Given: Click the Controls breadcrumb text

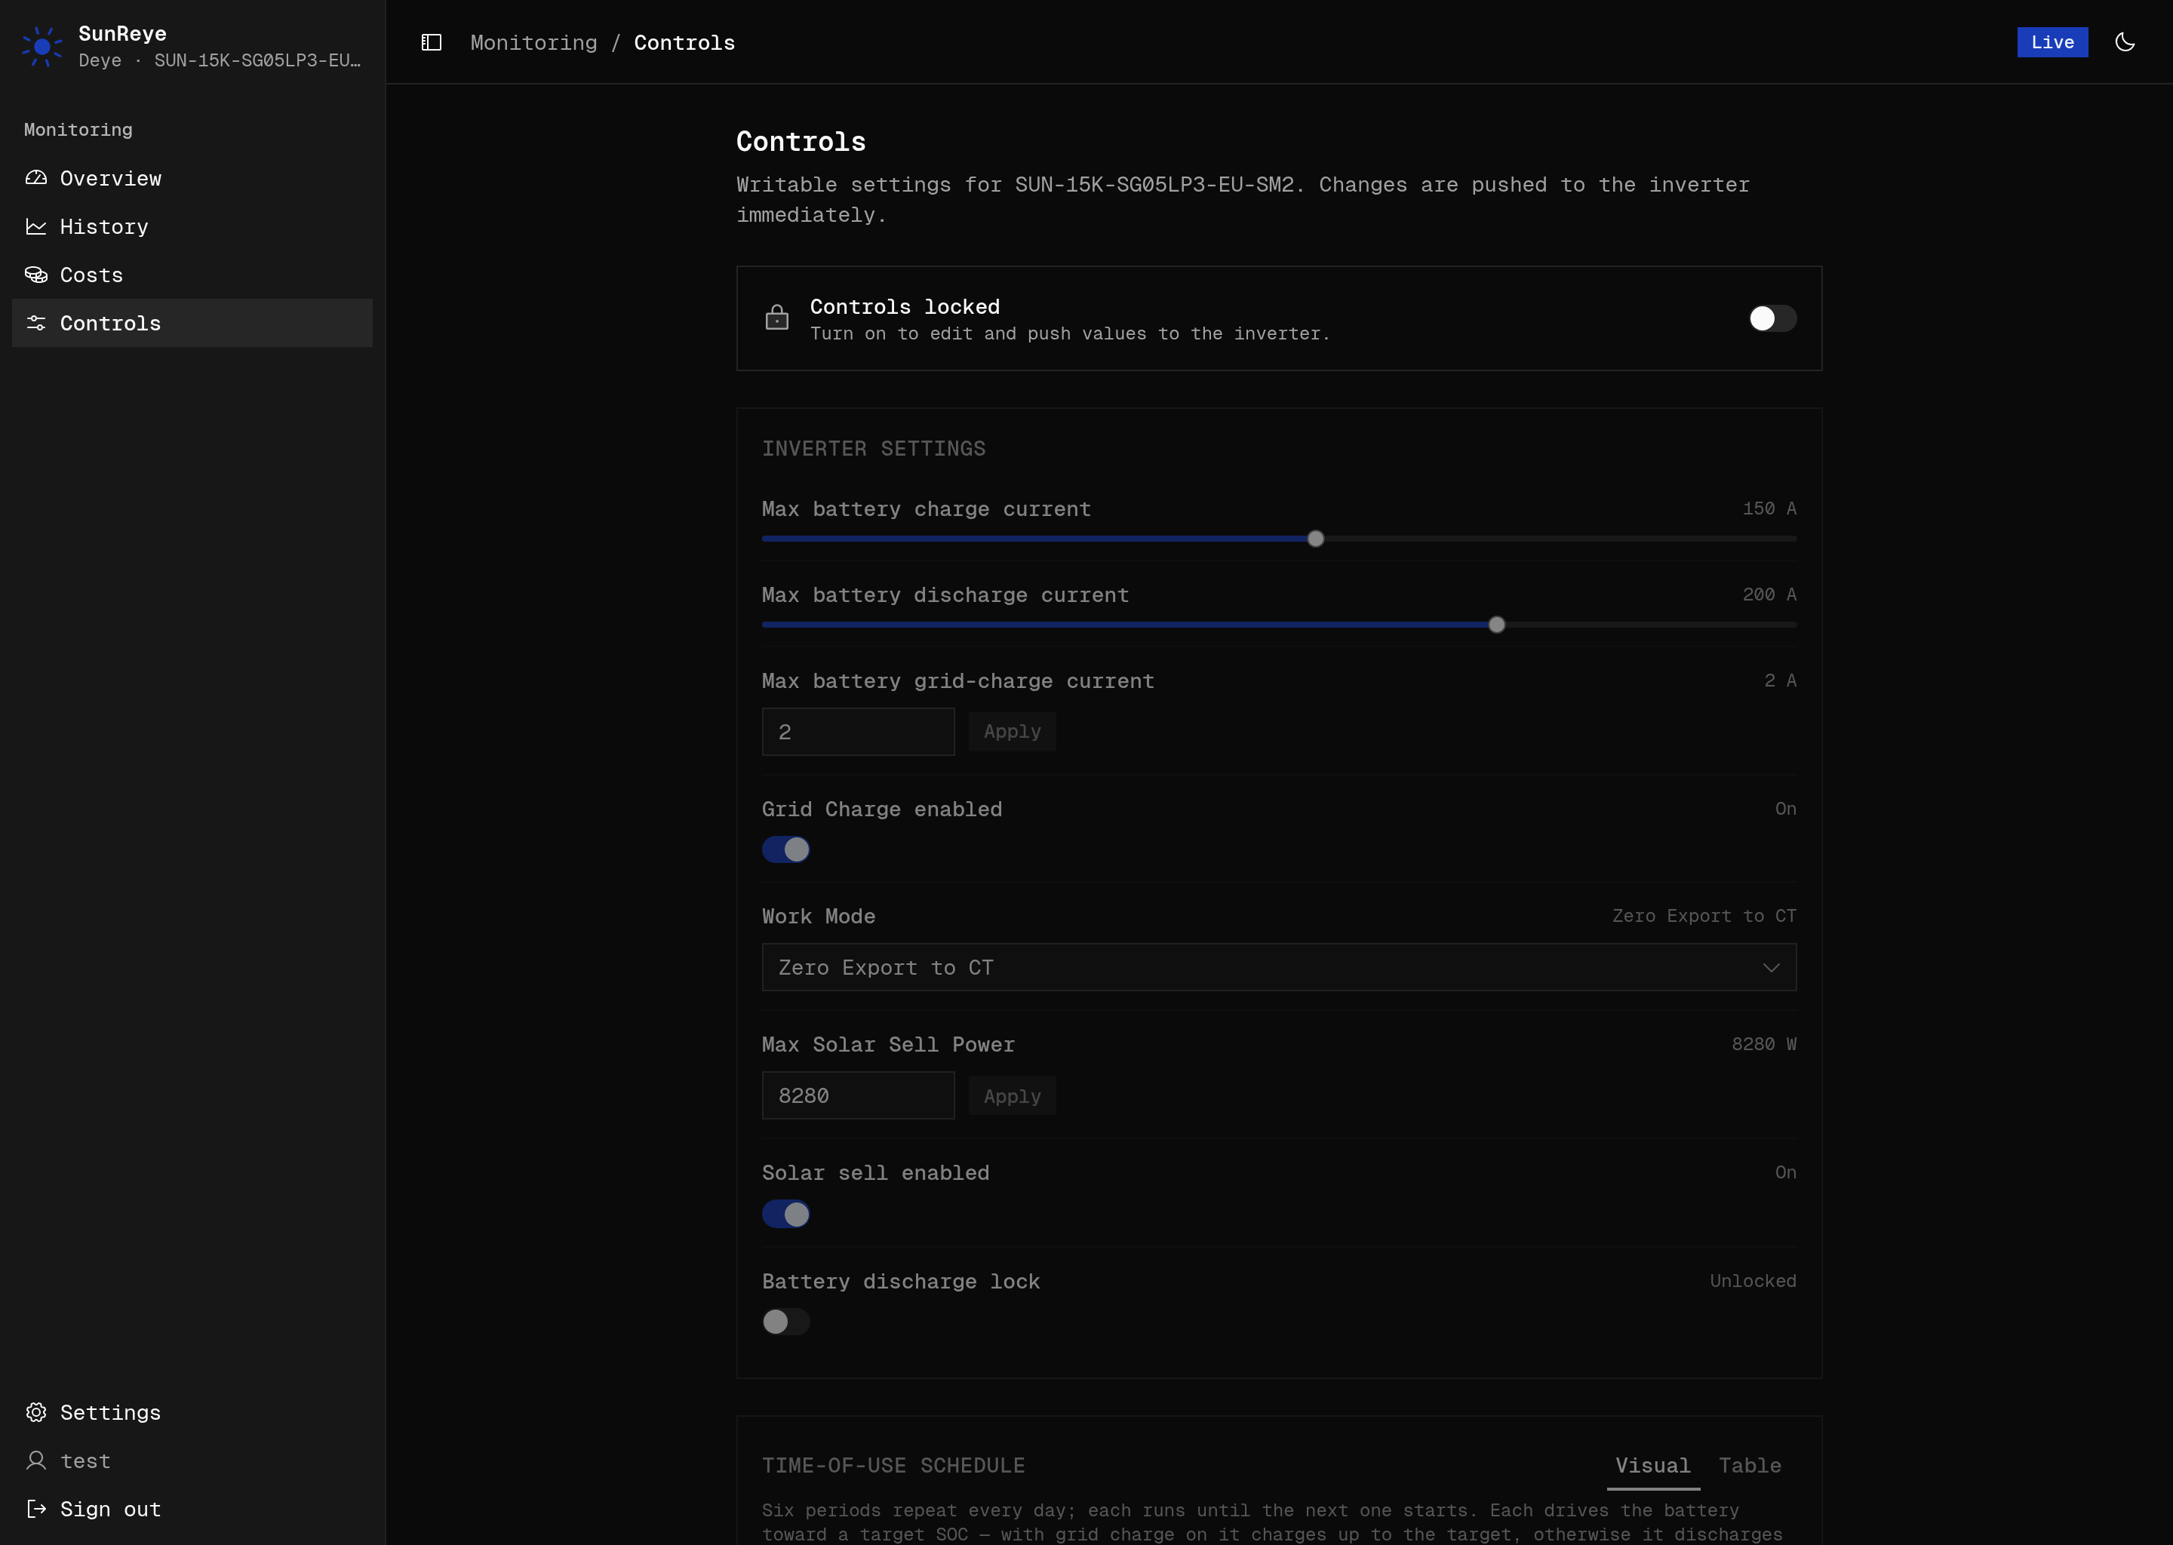Looking at the screenshot, I should 684,43.
